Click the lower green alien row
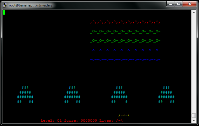This screenshot has width=199, height=126. pos(125,41)
